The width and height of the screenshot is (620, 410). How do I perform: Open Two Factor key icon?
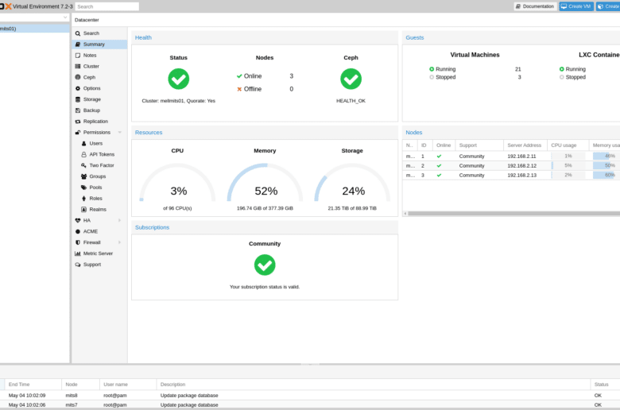[x=83, y=165]
